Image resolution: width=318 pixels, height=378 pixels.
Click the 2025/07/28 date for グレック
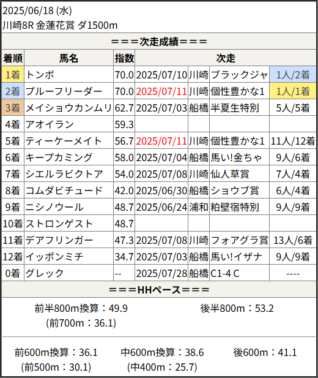[x=161, y=273]
